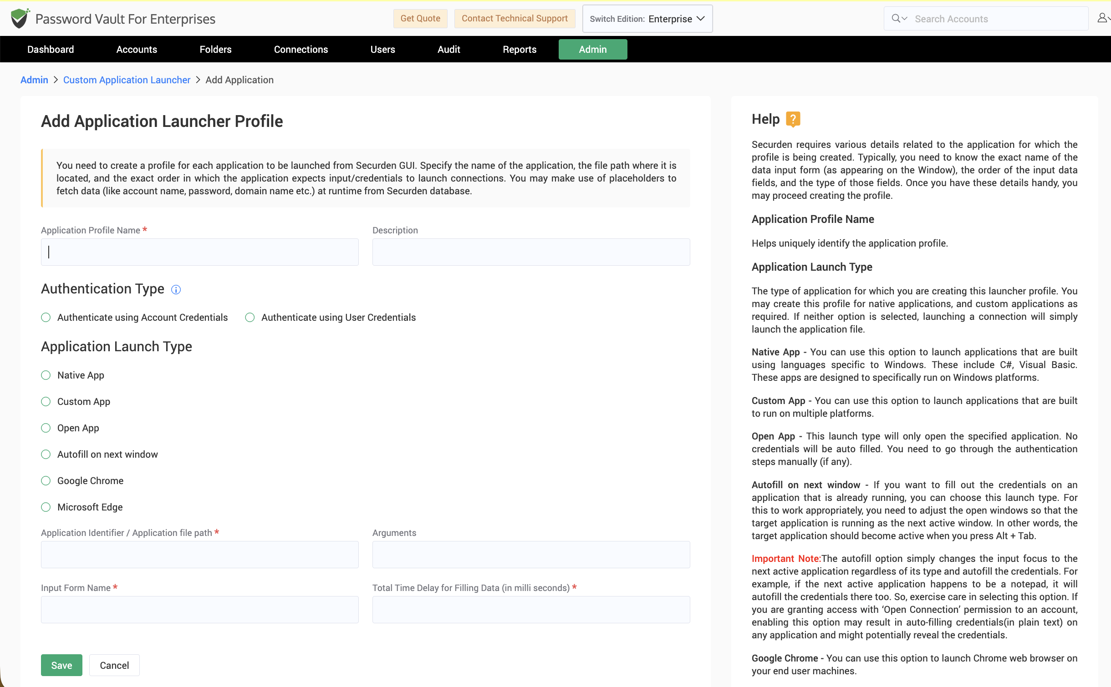Open the Switch Edition dropdown
The width and height of the screenshot is (1111, 687).
tap(647, 19)
